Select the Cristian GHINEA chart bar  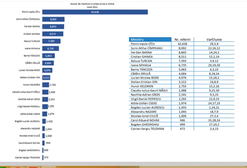tap(53, 34)
